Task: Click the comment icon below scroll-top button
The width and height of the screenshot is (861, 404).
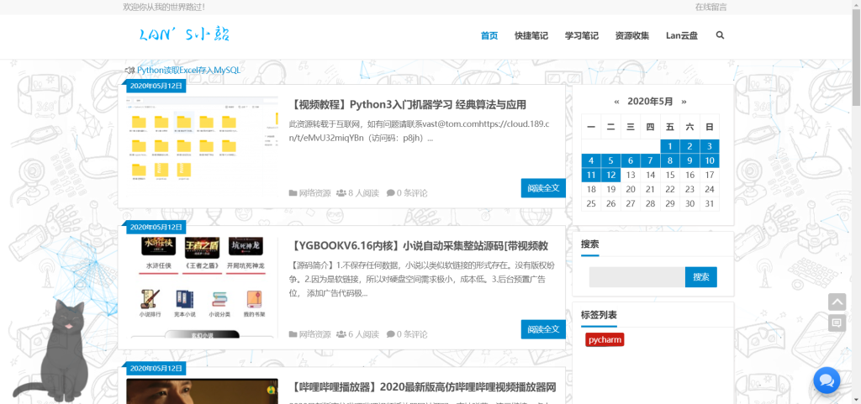Action: 837,323
